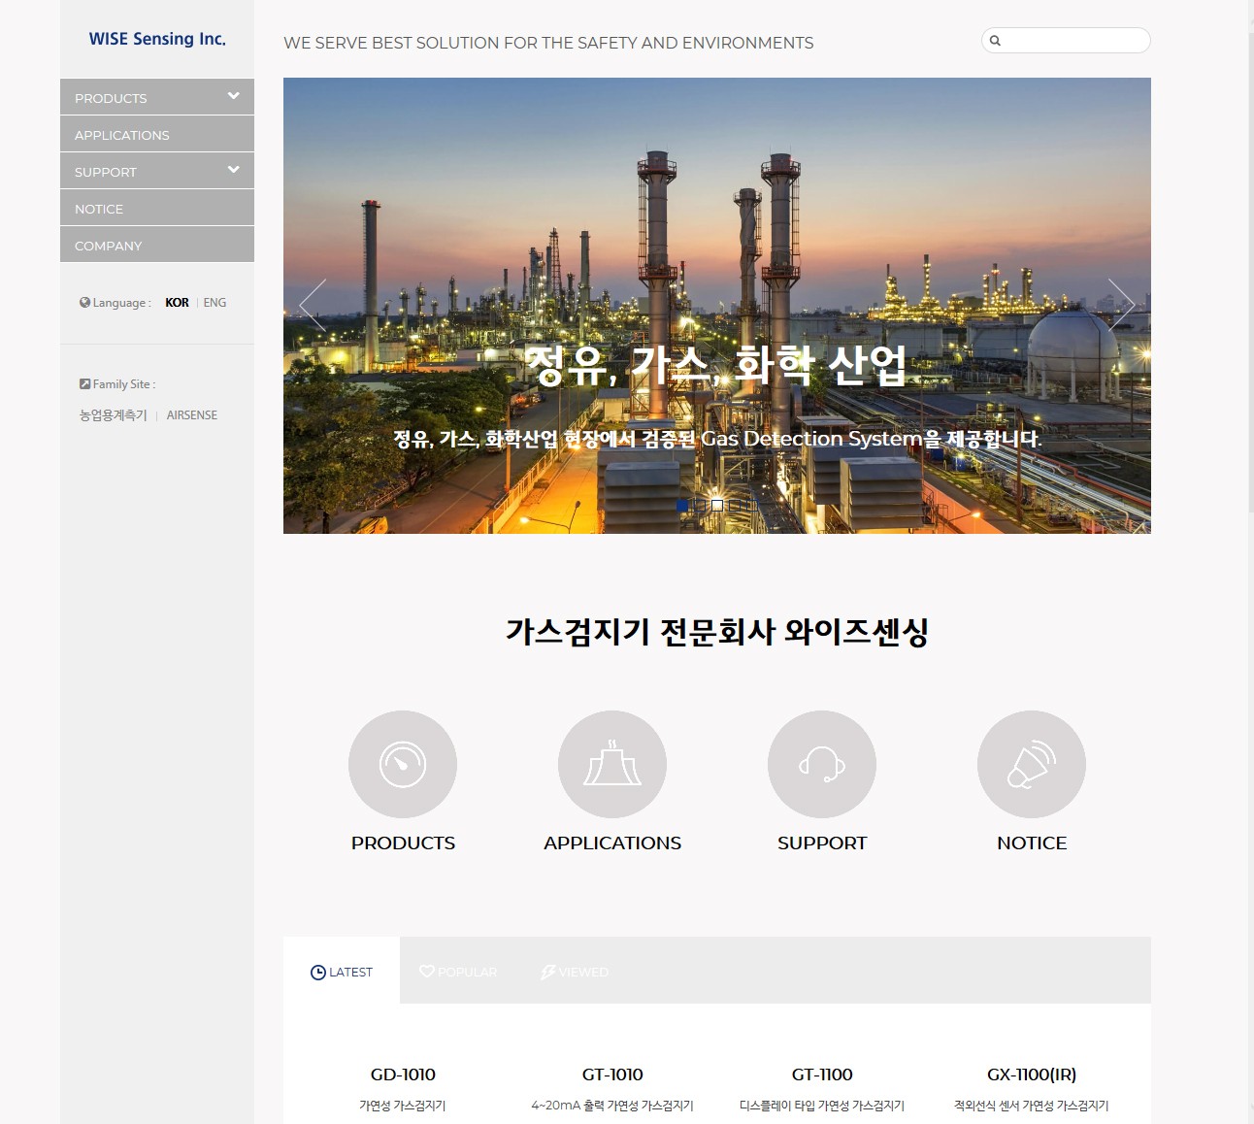Switch to the POPULAR tab
Image resolution: width=1254 pixels, height=1124 pixels.
(x=458, y=972)
